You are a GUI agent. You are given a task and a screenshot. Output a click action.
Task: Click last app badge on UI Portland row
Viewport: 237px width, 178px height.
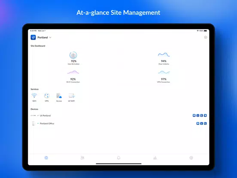click(x=205, y=116)
